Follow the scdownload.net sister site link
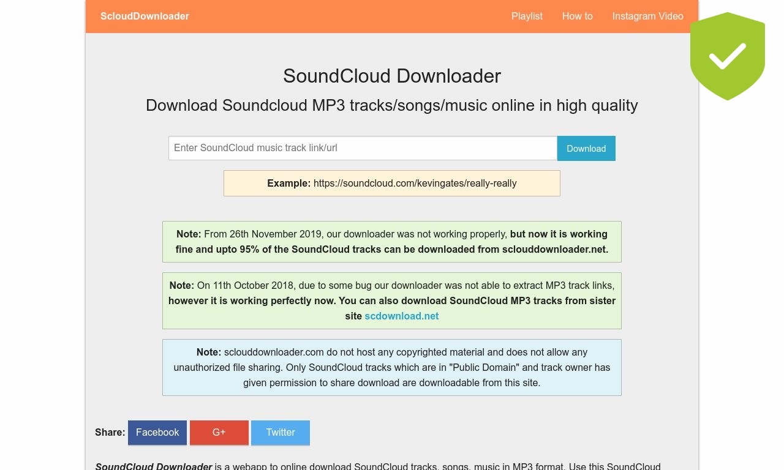 click(x=402, y=316)
